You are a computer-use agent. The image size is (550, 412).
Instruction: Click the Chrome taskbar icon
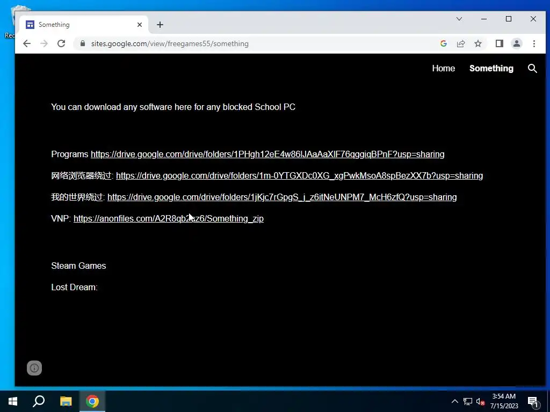92,401
